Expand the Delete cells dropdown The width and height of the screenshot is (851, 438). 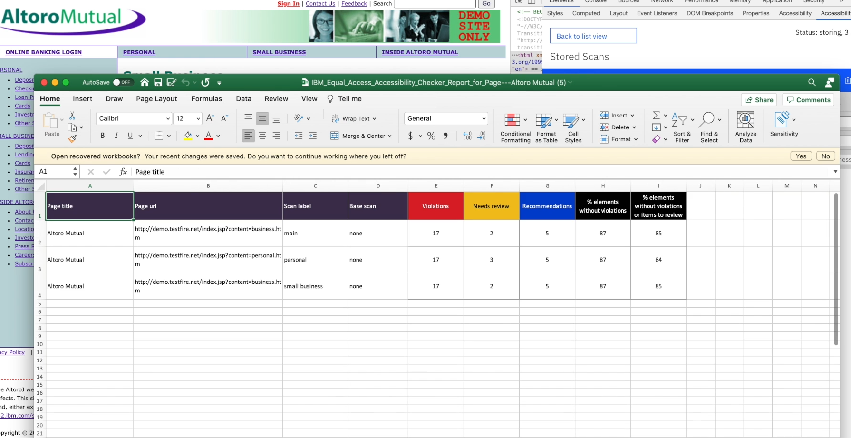pyautogui.click(x=634, y=127)
